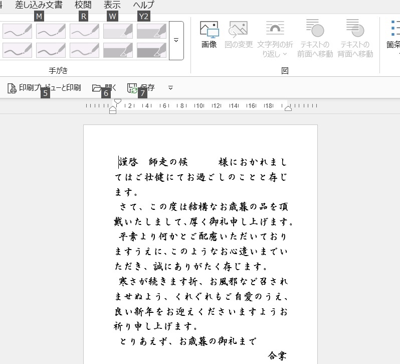Image resolution: width=400 pixels, height=364 pixels.
Task: Switch to the 表示 ribbon tab
Action: point(112,5)
